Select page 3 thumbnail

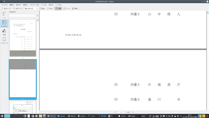[23, 107]
